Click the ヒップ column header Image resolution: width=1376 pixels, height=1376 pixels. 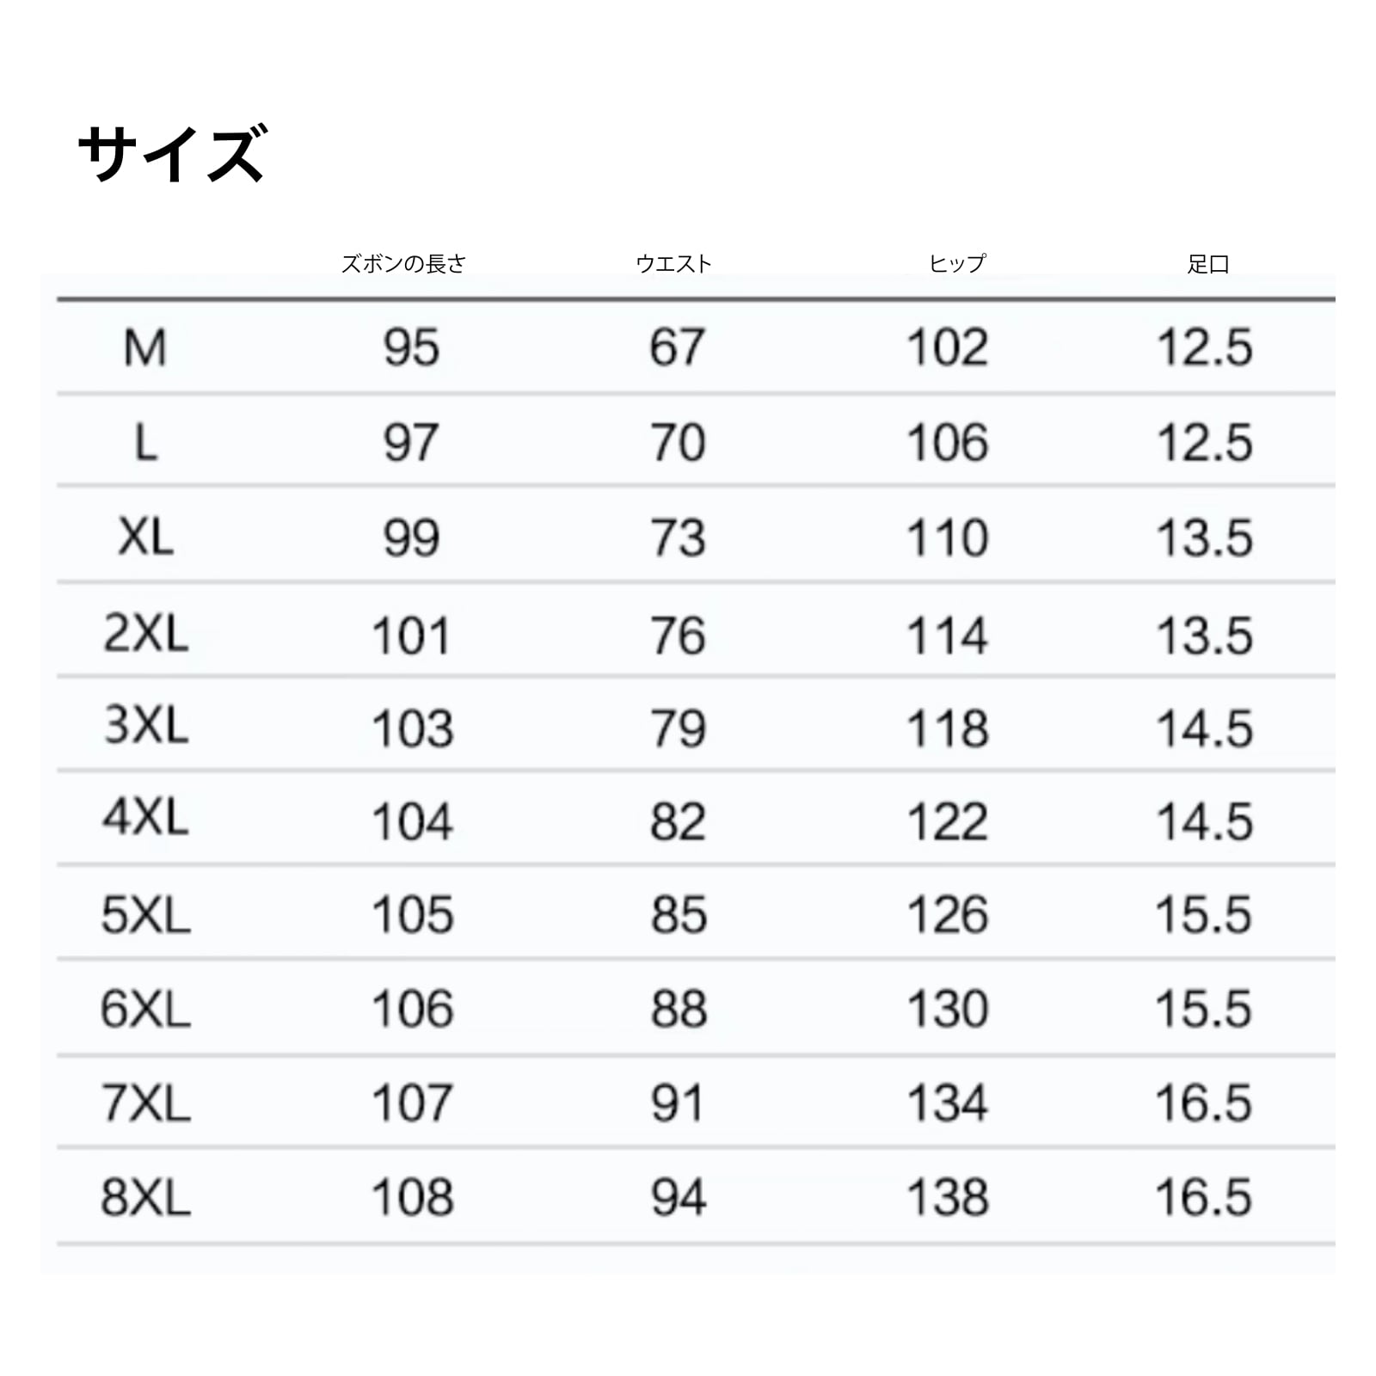[957, 264]
